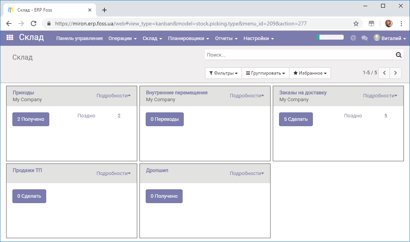This screenshot has height=242, width=410.
Task: Click the progress bar in navbar
Action: click(x=330, y=37)
